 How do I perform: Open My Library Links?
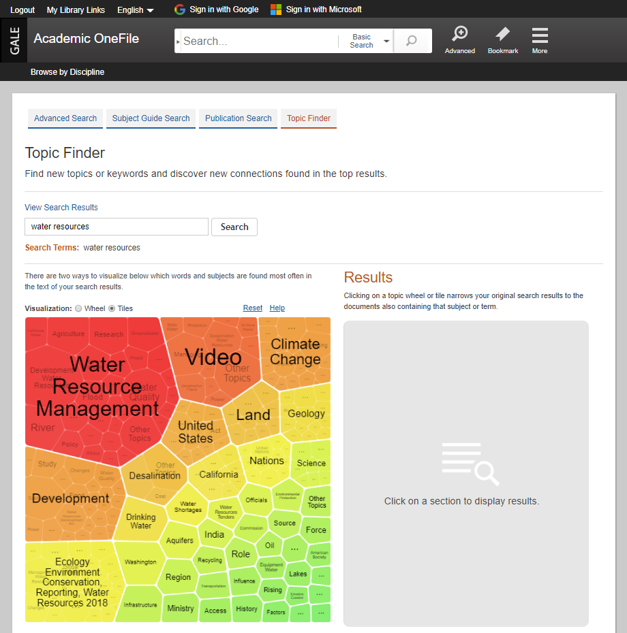click(x=76, y=10)
